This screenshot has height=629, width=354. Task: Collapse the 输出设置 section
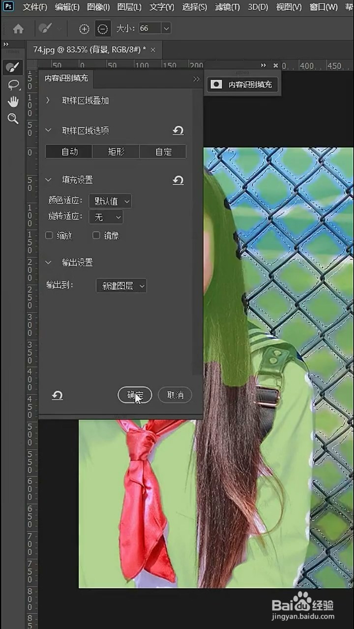(x=48, y=263)
